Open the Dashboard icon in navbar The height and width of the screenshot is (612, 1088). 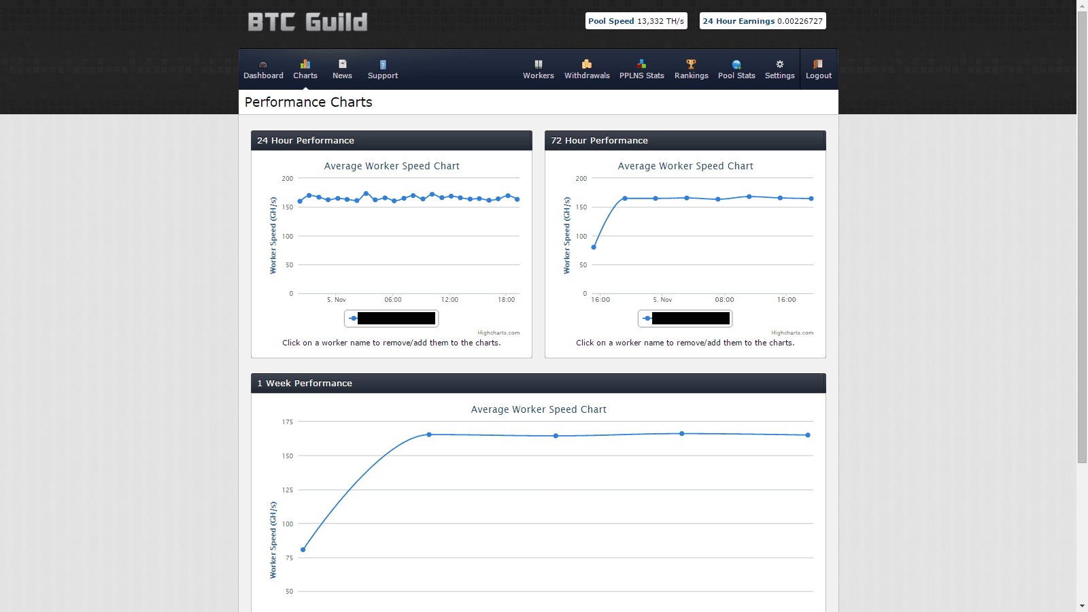pyautogui.click(x=263, y=64)
